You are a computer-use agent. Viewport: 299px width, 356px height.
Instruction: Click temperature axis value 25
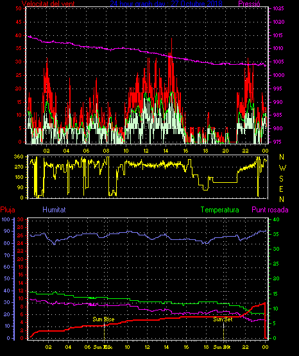277,264
